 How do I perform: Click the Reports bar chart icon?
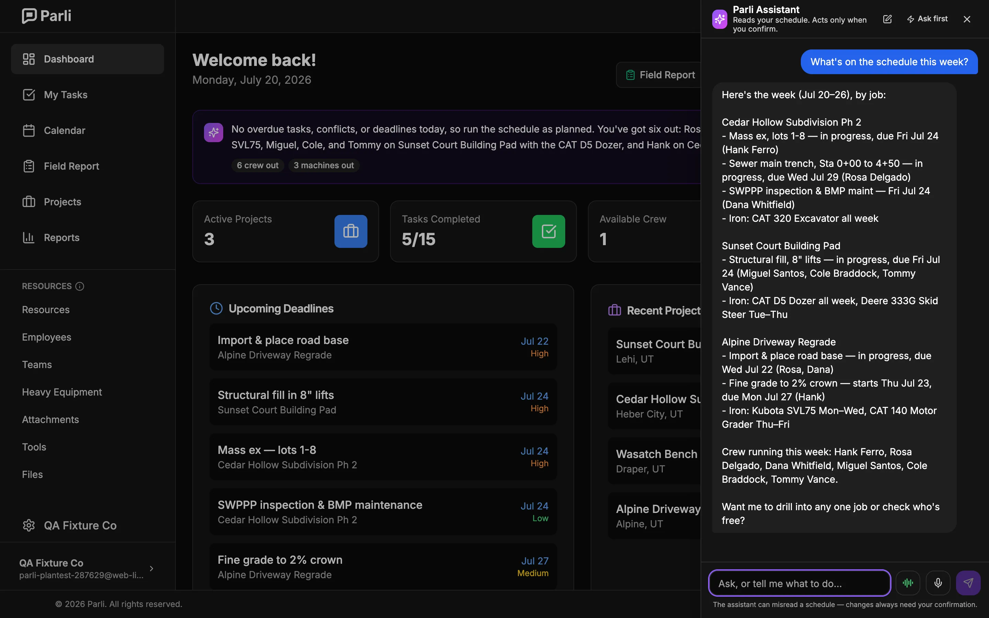[x=29, y=238]
